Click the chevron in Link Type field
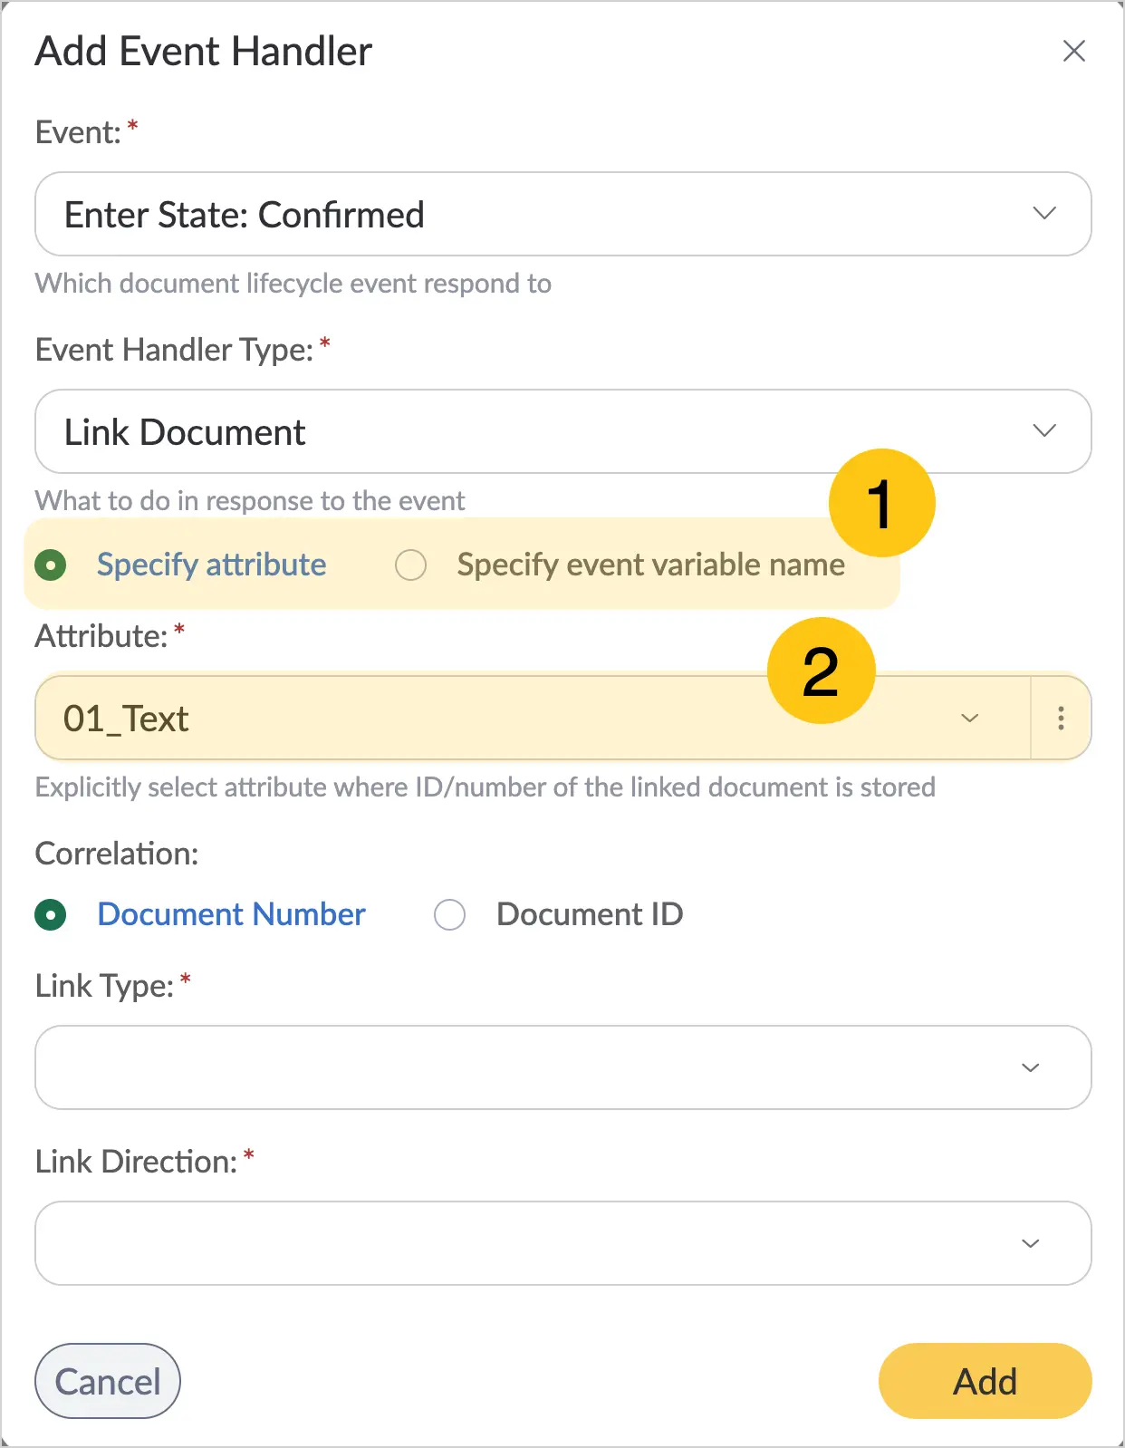 click(x=1030, y=1067)
